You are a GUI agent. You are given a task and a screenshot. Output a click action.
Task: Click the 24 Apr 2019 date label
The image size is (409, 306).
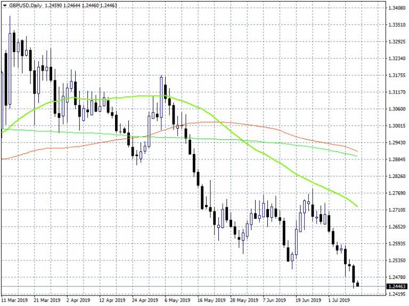(x=145, y=300)
